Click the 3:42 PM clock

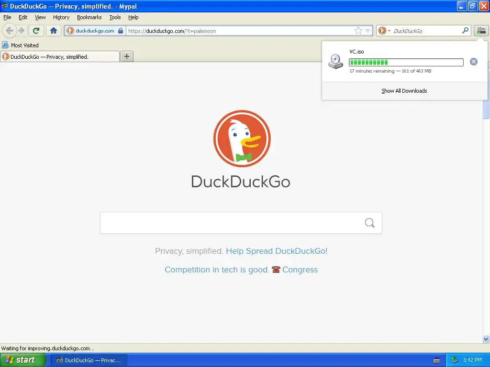coord(472,360)
